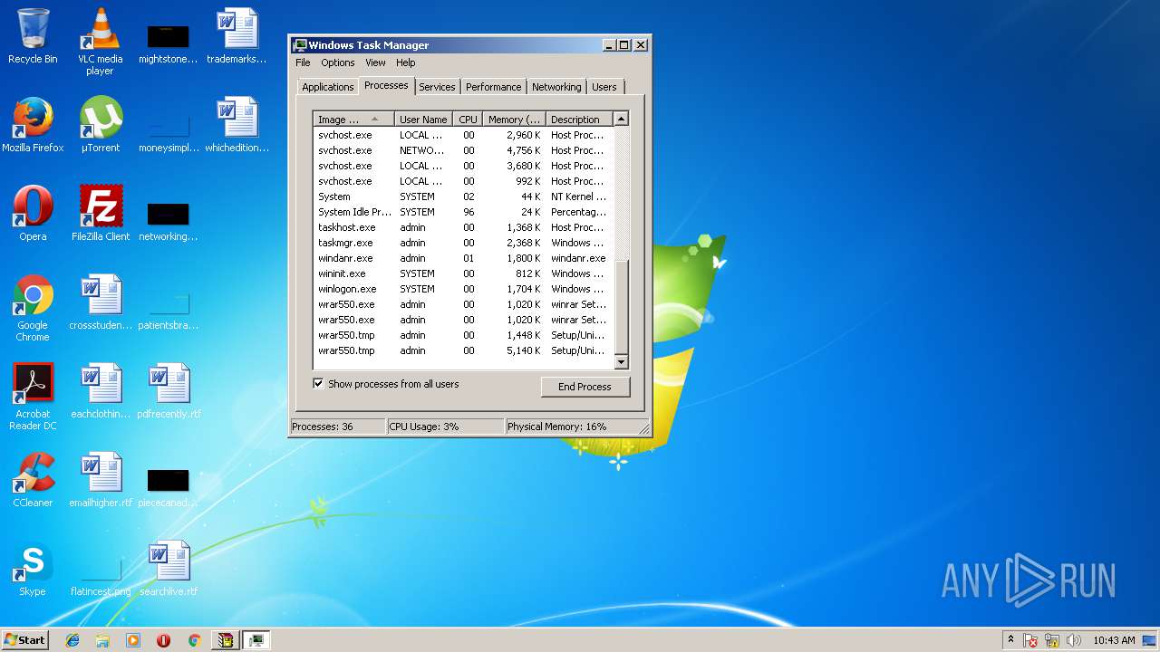Select the taskmgr.exe process row
Viewport: 1160px width, 652px height.
click(463, 243)
